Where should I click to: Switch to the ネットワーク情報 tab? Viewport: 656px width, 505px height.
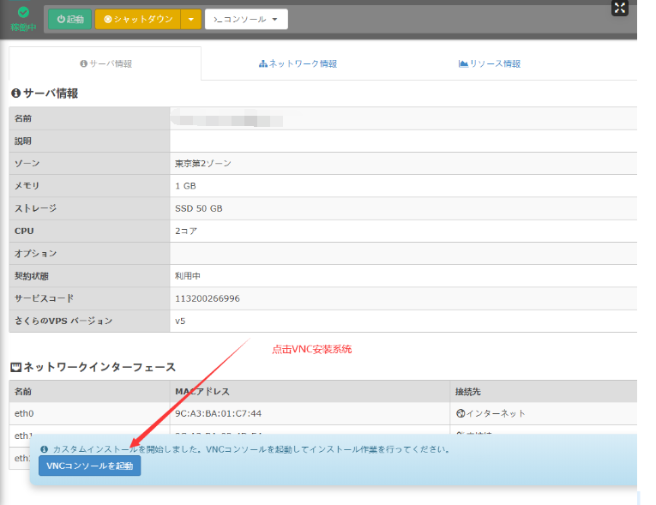point(298,63)
